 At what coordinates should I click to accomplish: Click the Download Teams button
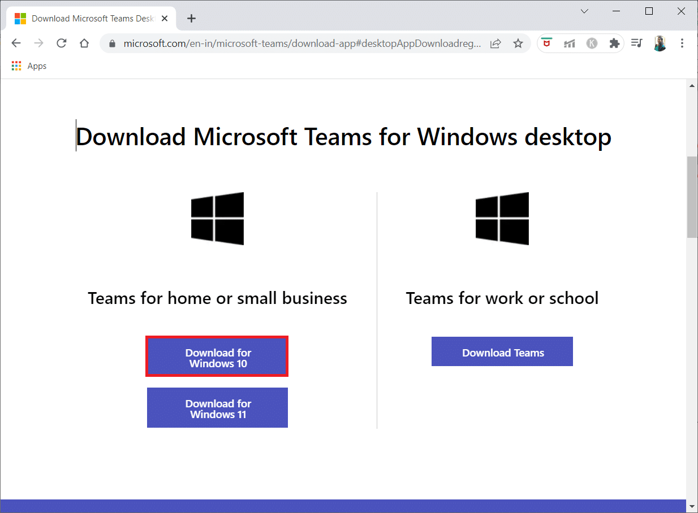[502, 351]
